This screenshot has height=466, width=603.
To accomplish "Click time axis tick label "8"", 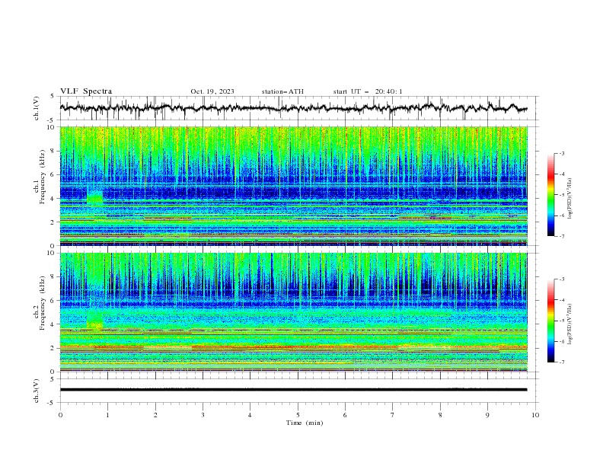I will [x=440, y=415].
